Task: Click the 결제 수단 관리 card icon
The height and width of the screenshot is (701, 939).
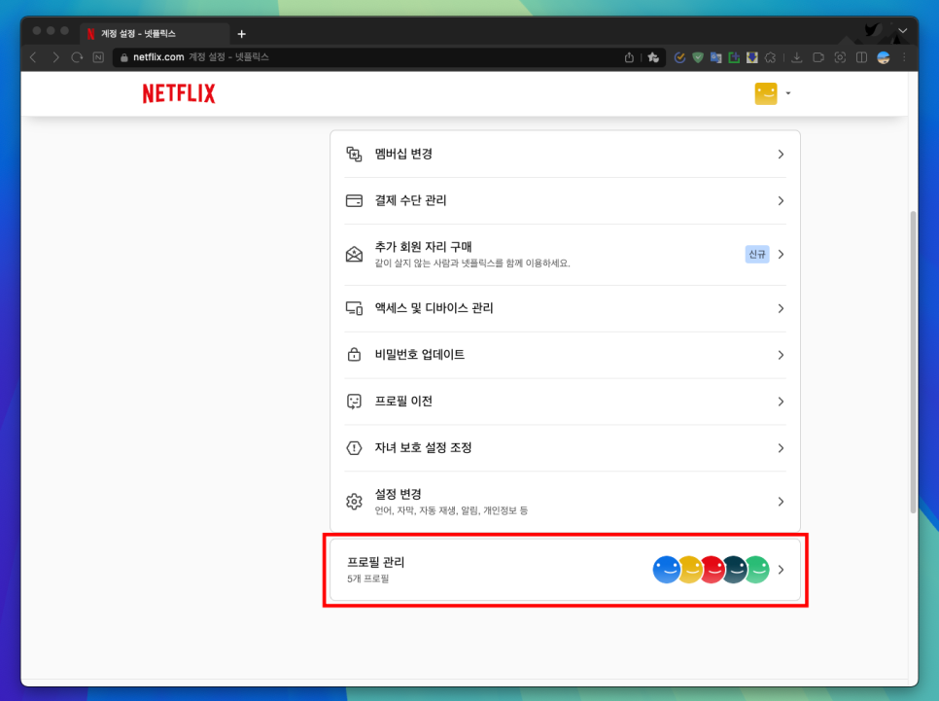Action: point(354,200)
